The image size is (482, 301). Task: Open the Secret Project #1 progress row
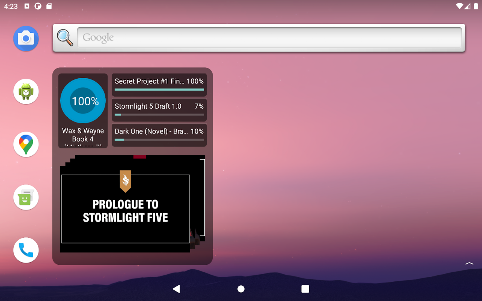pyautogui.click(x=159, y=85)
